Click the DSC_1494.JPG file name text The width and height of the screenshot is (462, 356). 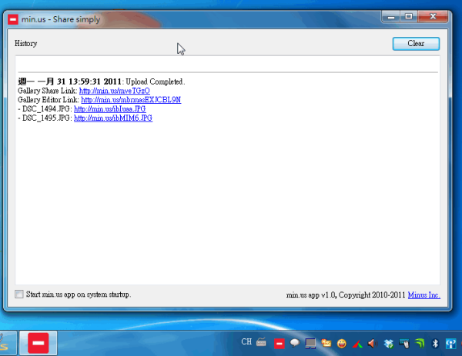click(46, 109)
